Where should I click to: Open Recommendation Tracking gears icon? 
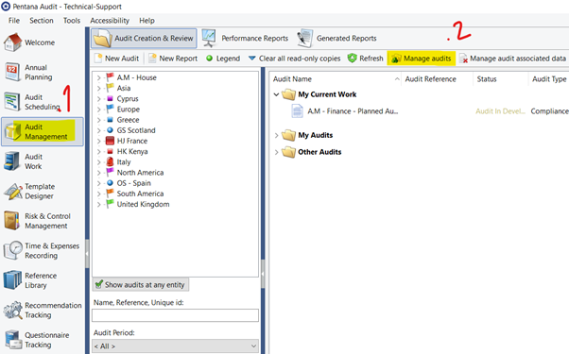(12, 310)
